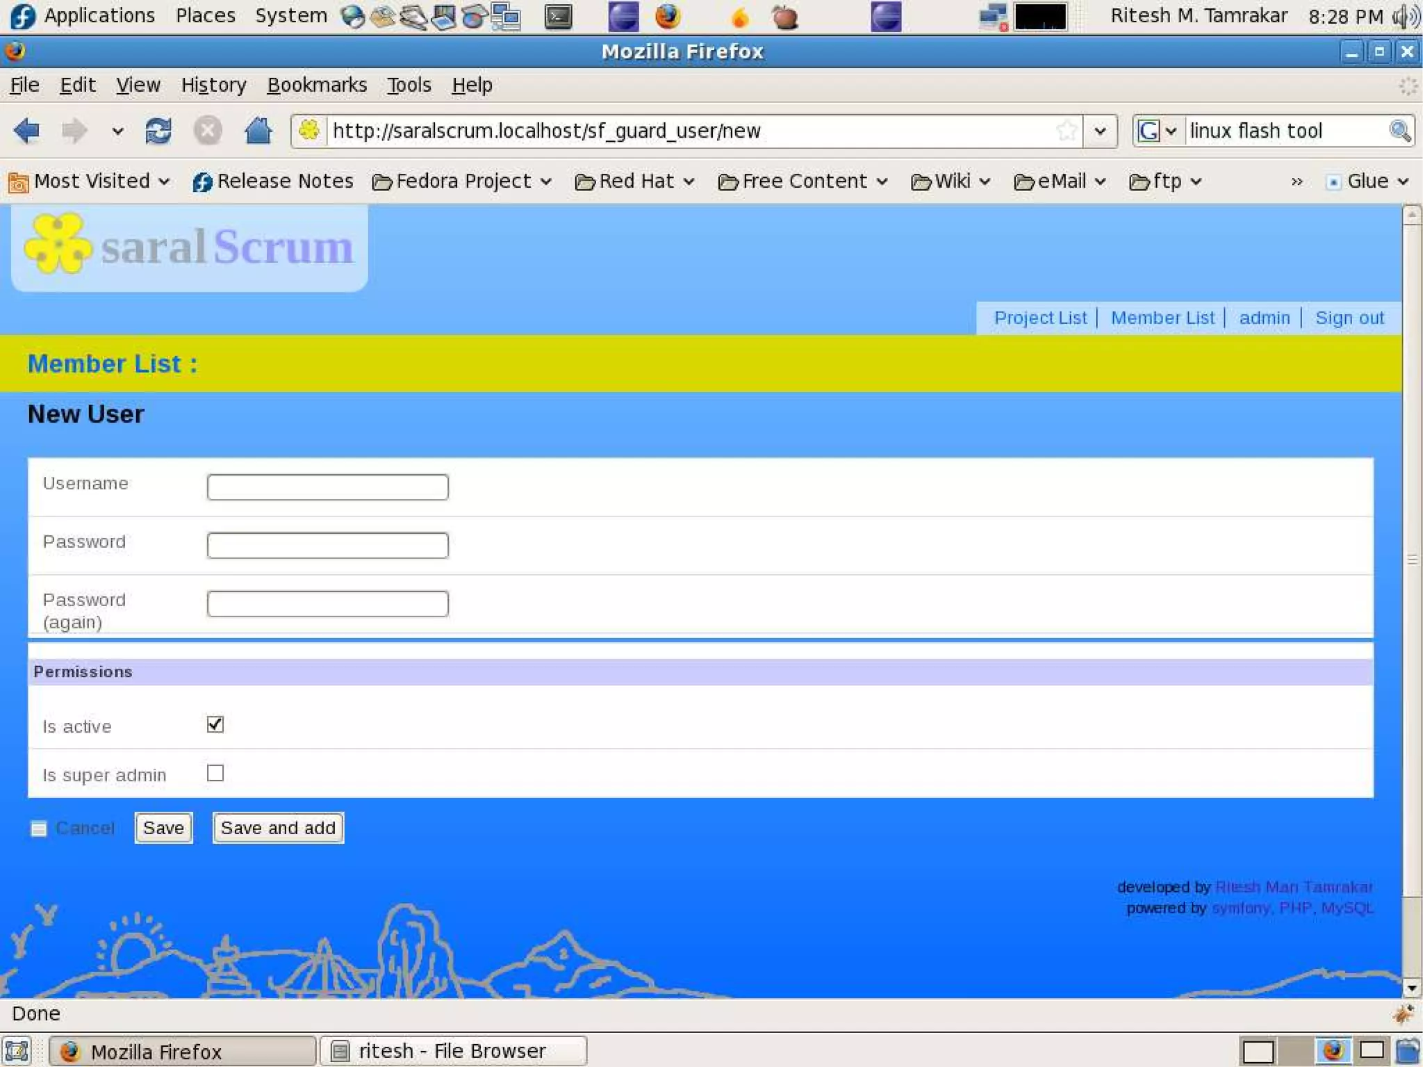Open the terminal launcher in top panel
The height and width of the screenshot is (1067, 1423).
(558, 17)
